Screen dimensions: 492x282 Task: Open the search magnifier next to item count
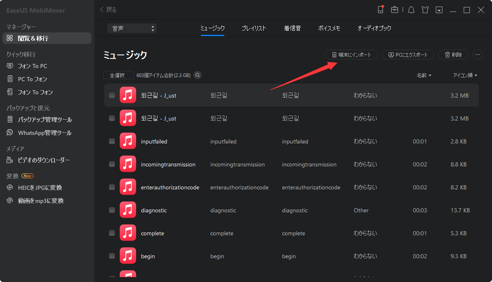[198, 75]
